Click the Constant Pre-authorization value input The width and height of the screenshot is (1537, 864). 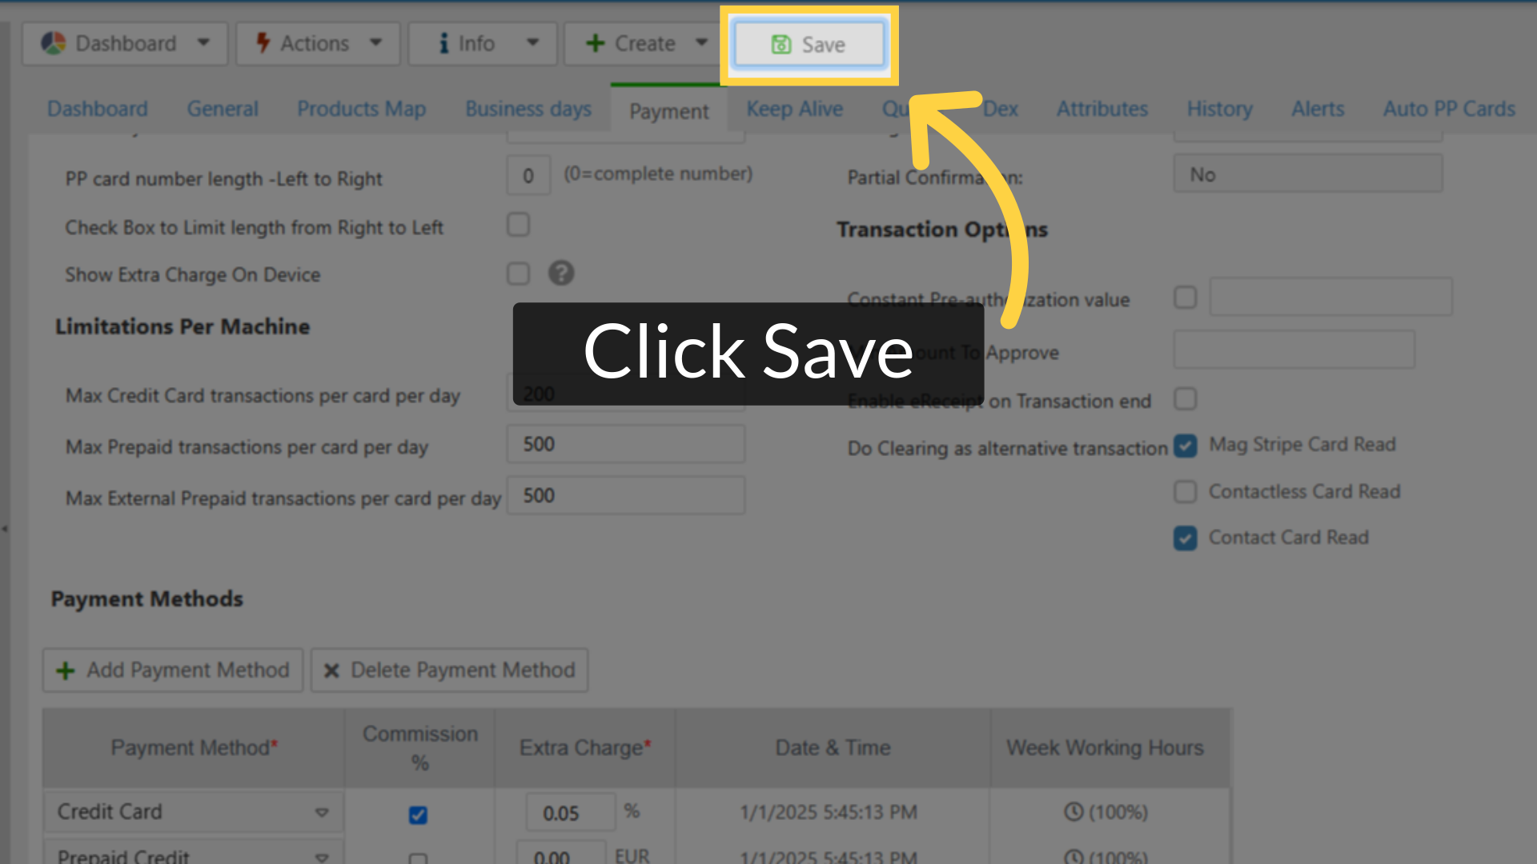tap(1330, 297)
